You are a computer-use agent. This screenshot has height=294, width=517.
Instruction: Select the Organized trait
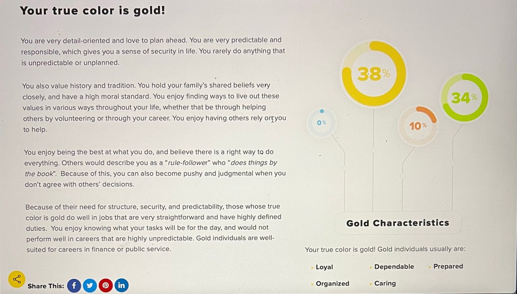[x=332, y=283]
